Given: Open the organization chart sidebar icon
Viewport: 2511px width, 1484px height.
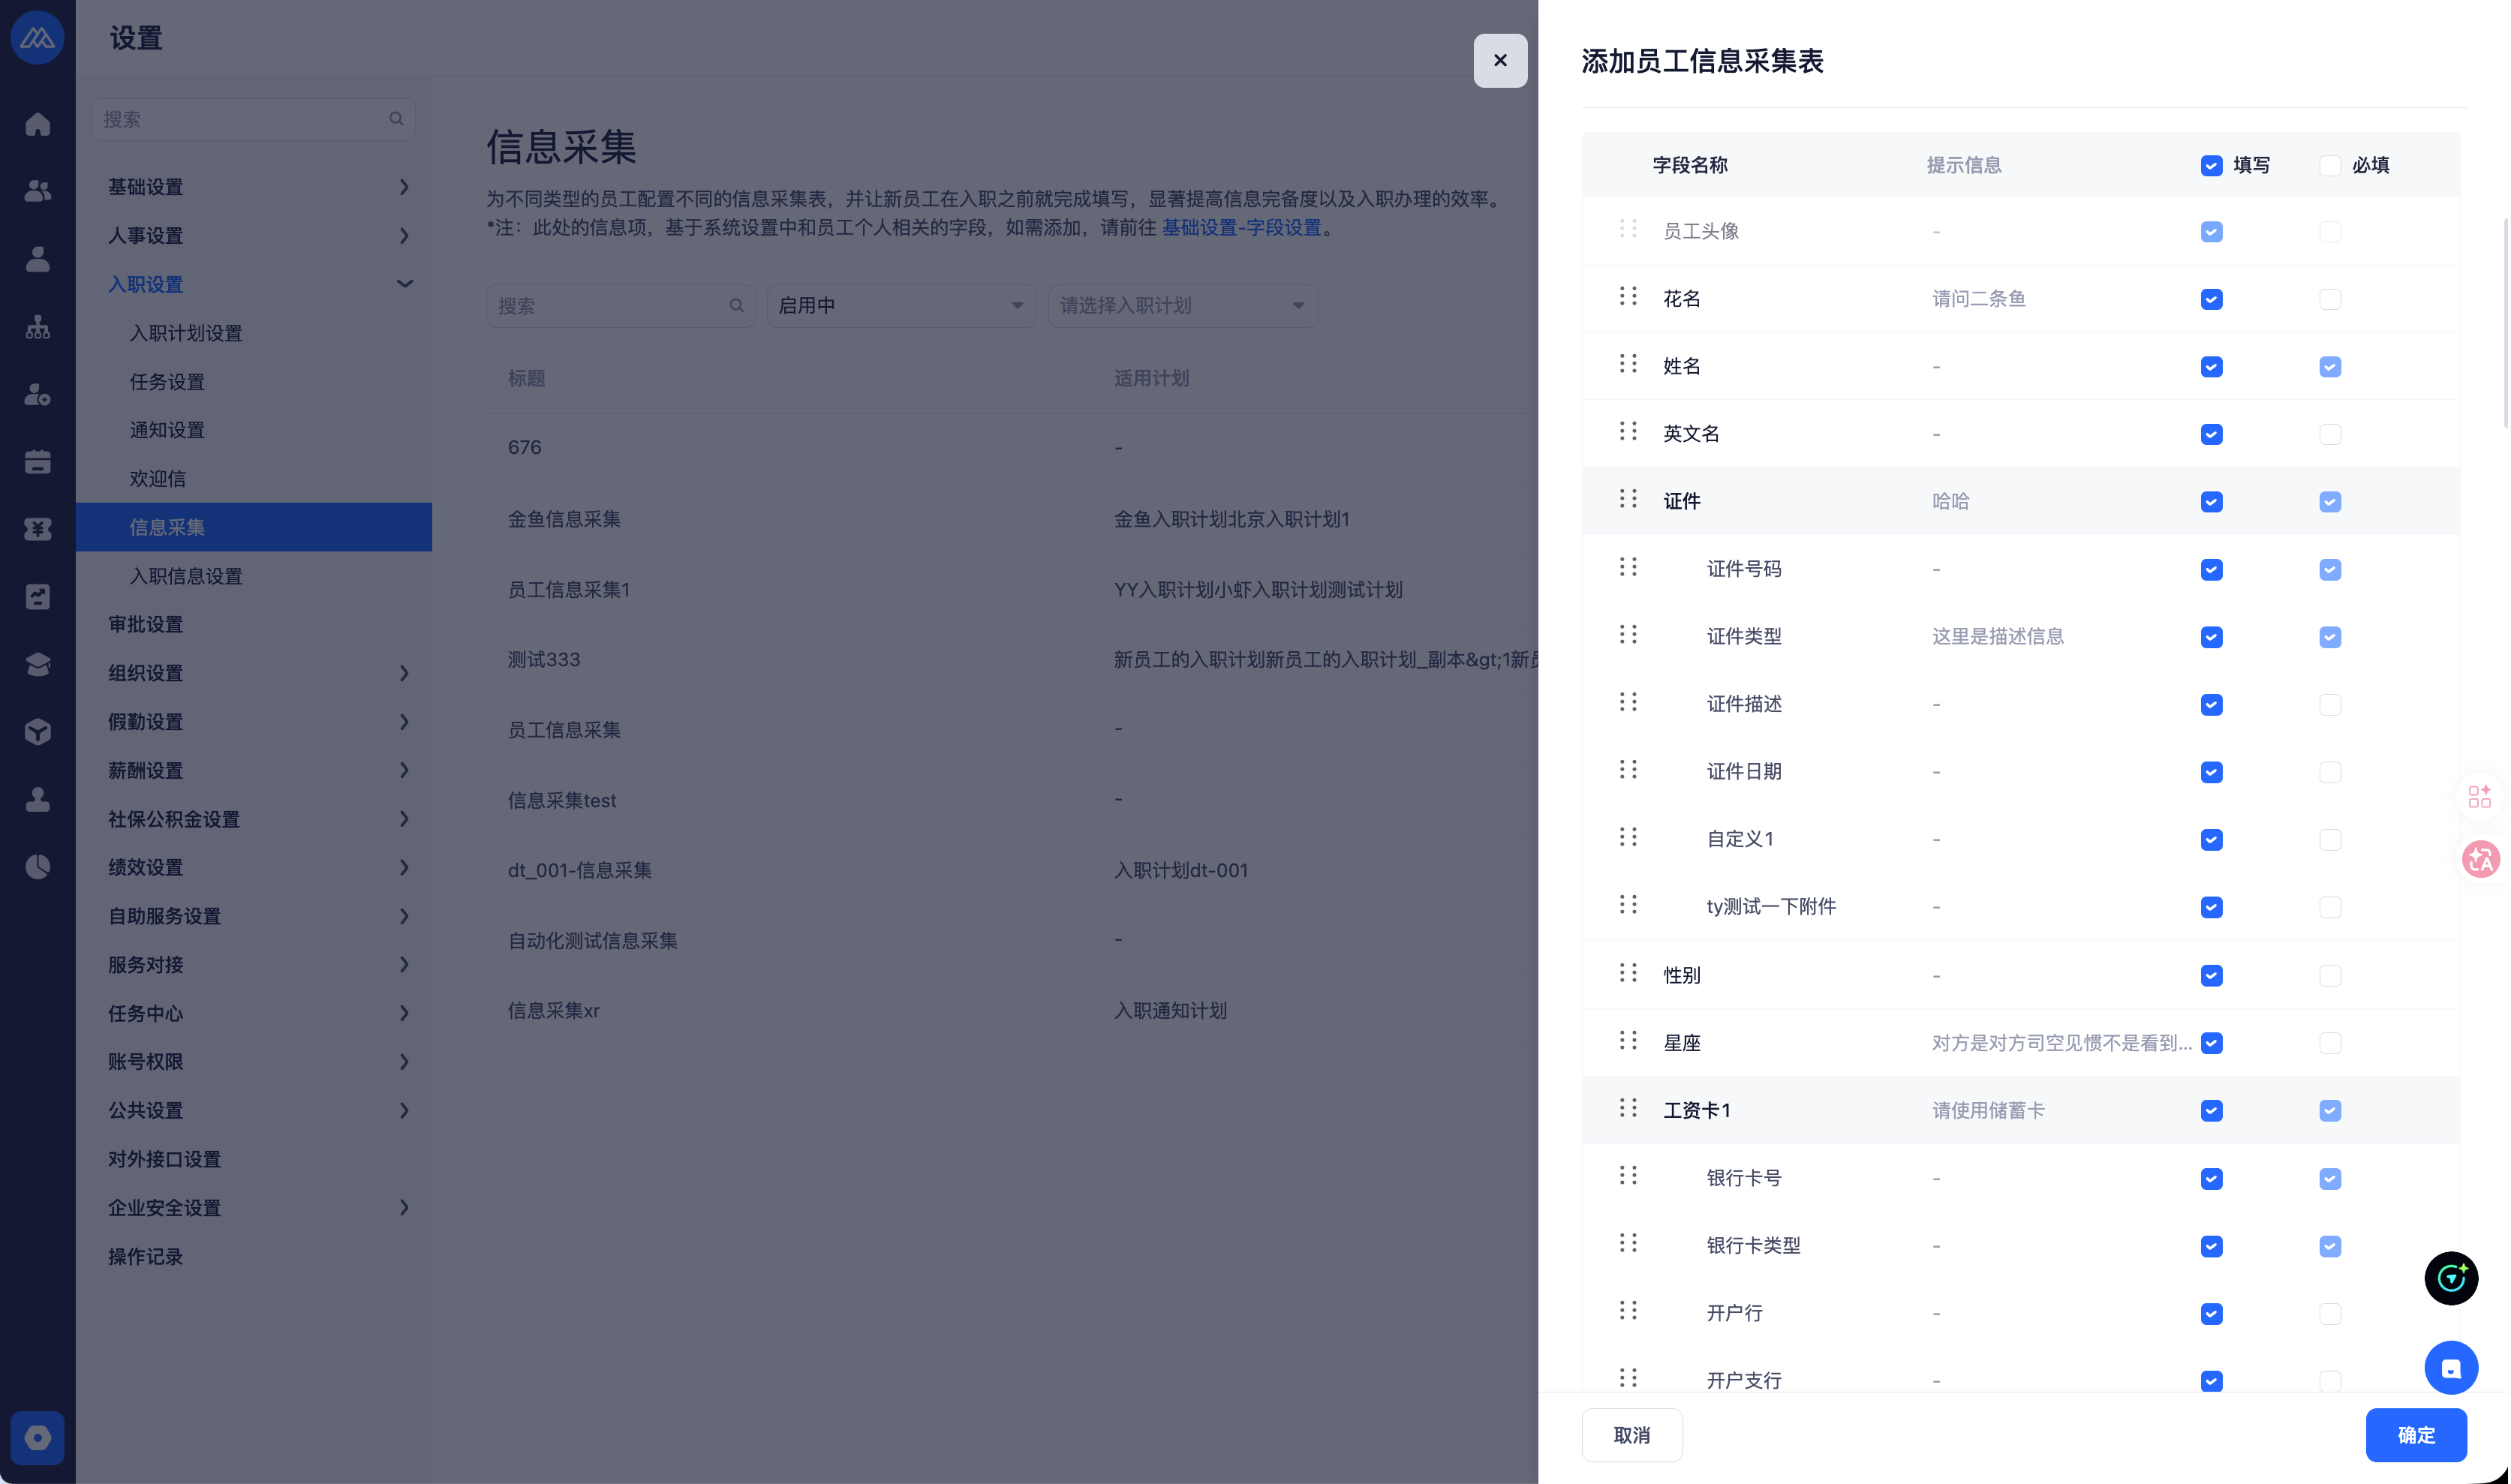Looking at the screenshot, I should click(38, 327).
